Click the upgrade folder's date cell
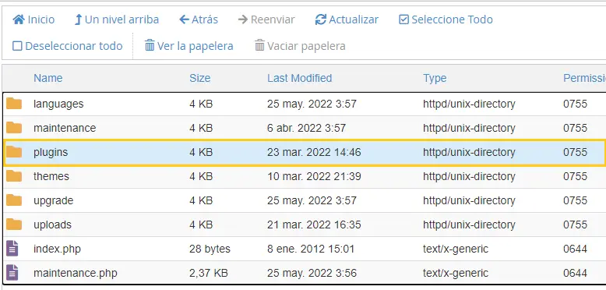606x290 pixels. click(312, 200)
